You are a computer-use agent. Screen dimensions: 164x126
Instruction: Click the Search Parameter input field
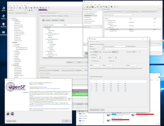coord(119,15)
